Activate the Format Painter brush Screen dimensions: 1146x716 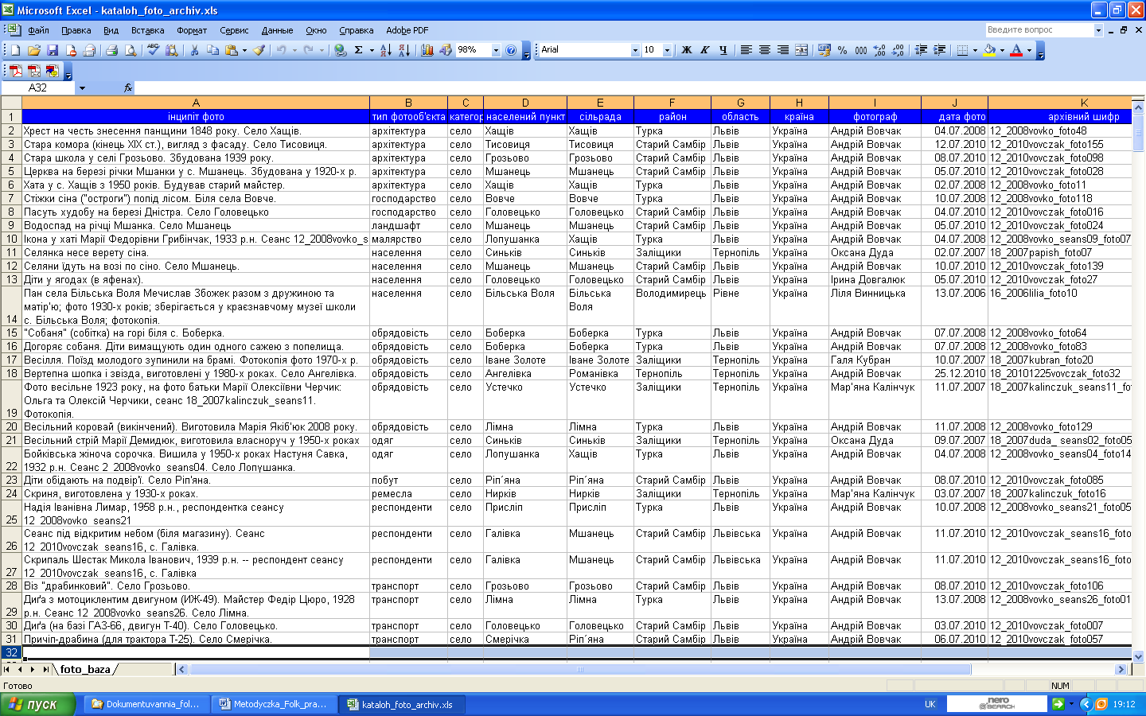point(259,50)
